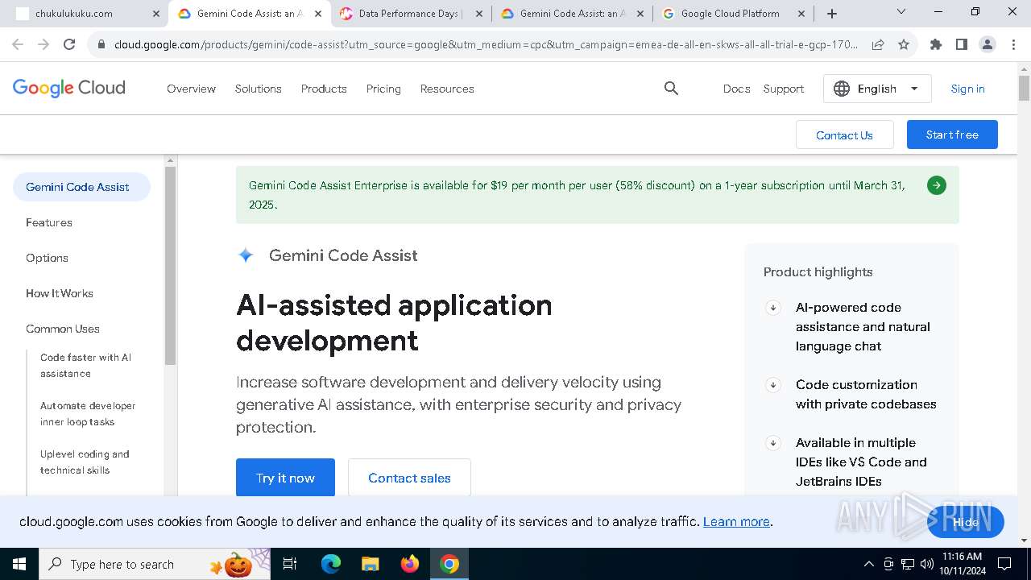Open the notification center icon
Viewport: 1031px width, 580px height.
pyautogui.click(x=1004, y=564)
